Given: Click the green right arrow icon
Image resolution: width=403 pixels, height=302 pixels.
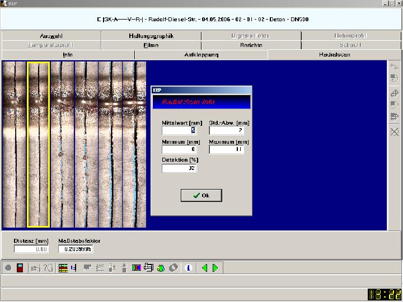Looking at the screenshot, I should (215, 268).
